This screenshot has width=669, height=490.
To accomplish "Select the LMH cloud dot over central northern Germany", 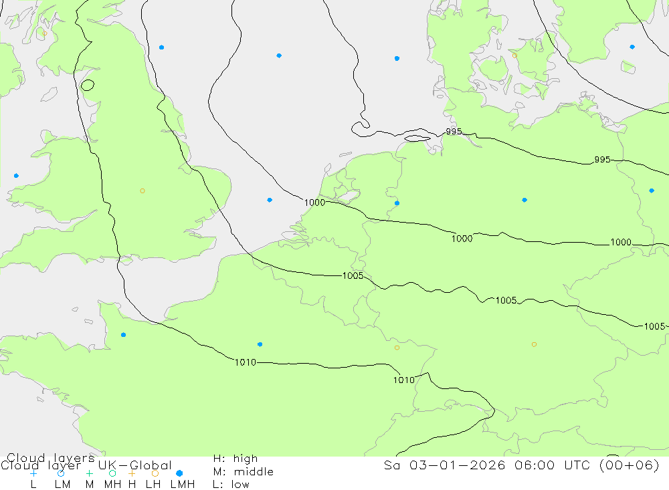I will [x=524, y=200].
